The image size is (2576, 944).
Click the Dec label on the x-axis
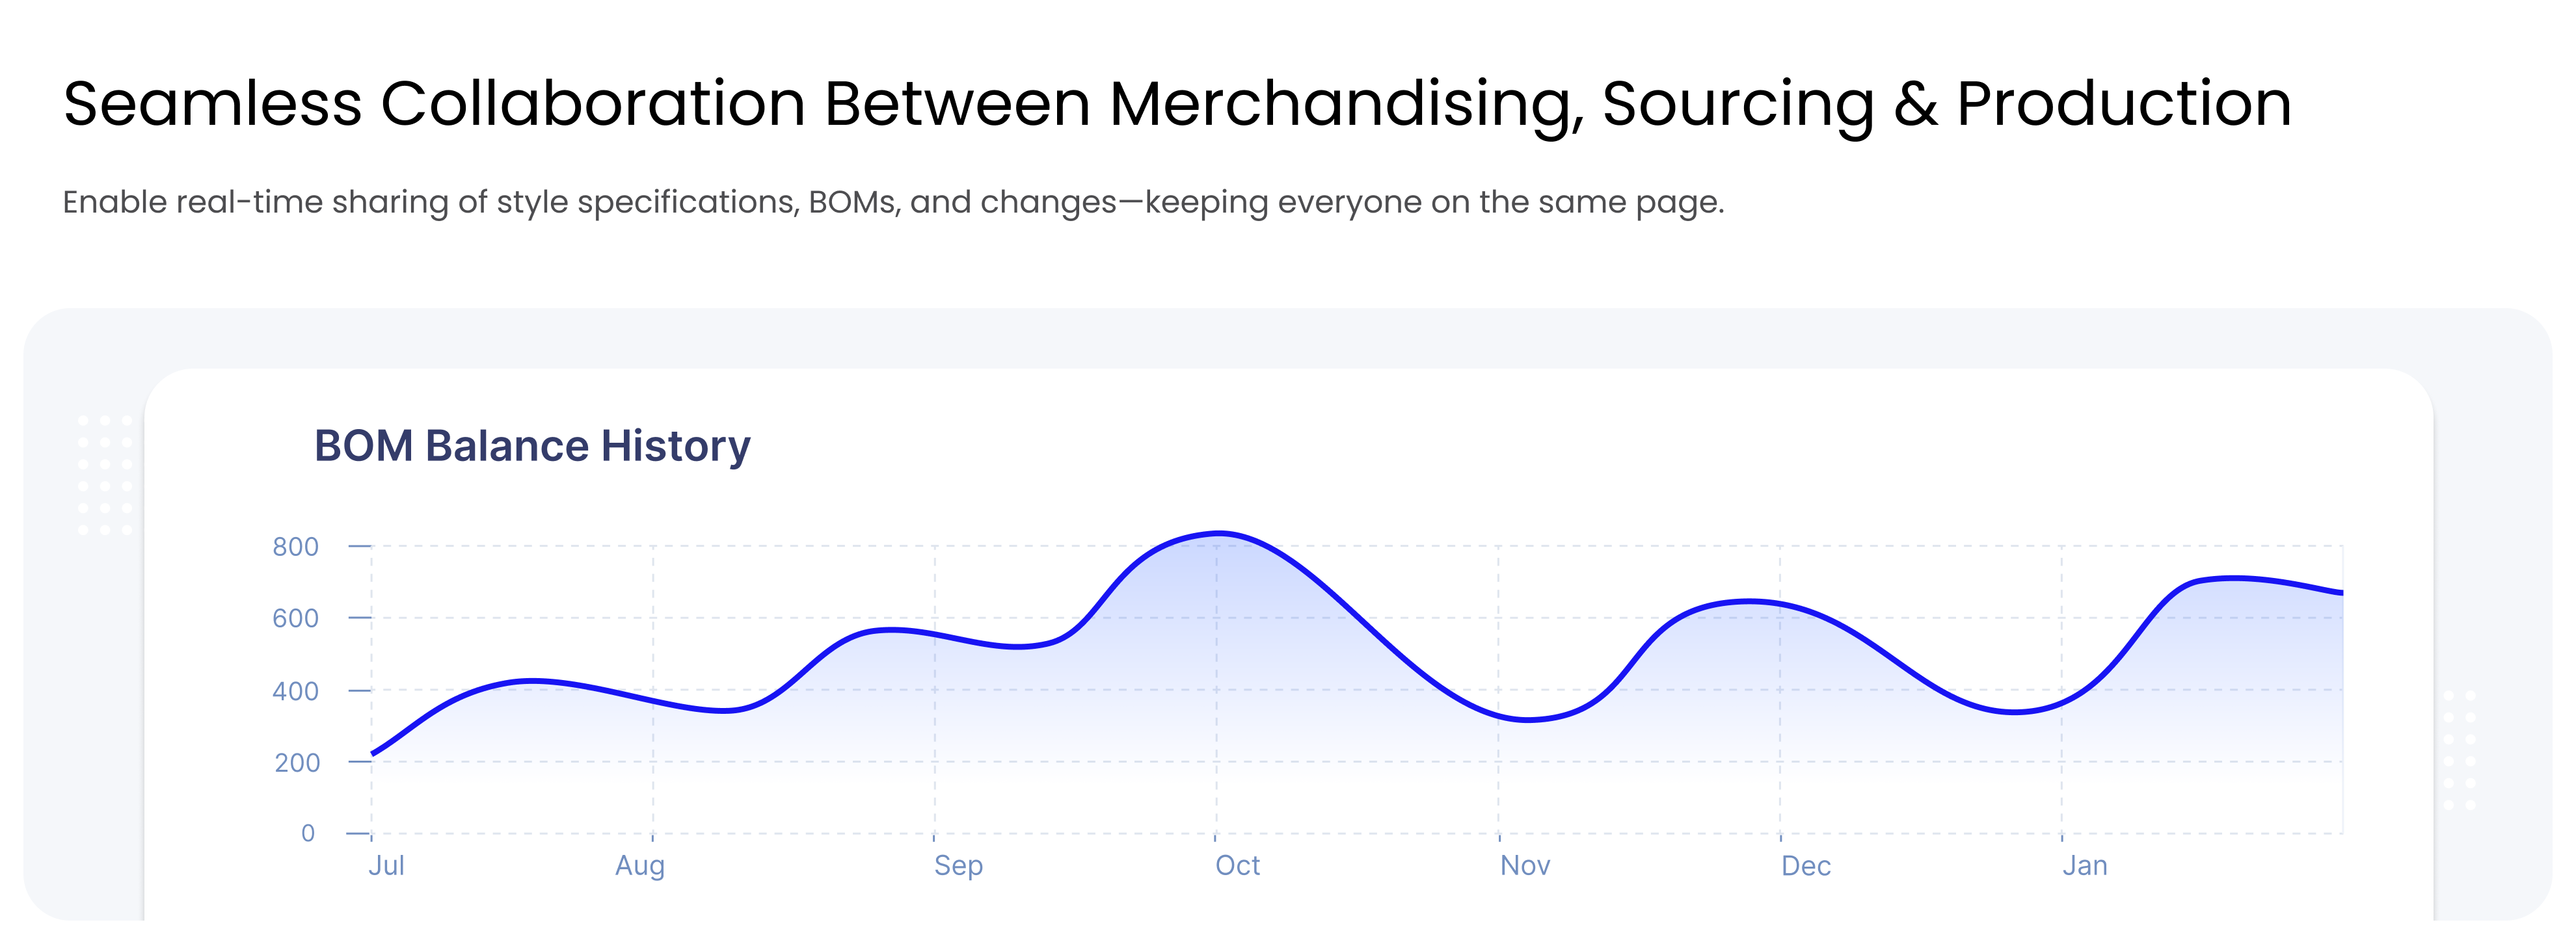[x=1806, y=865]
